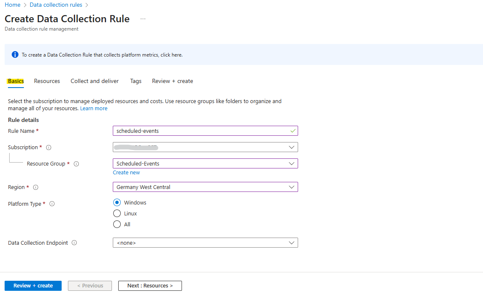This screenshot has width=483, height=295.
Task: Click the Data Collection Endpoint info icon
Action: tap(74, 243)
